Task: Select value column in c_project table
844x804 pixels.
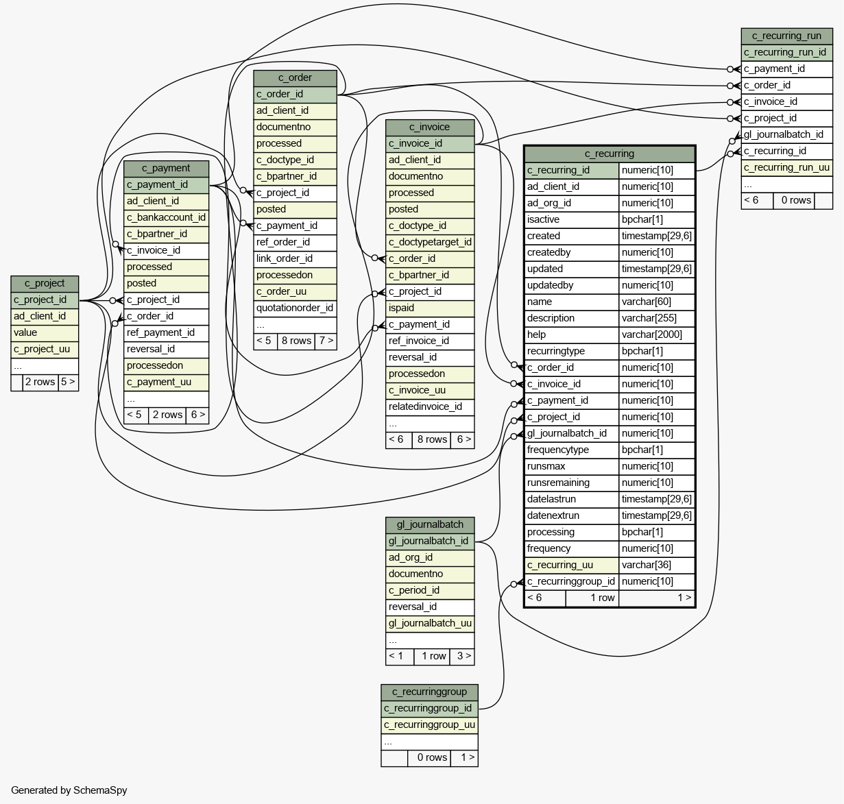Action: [45, 333]
